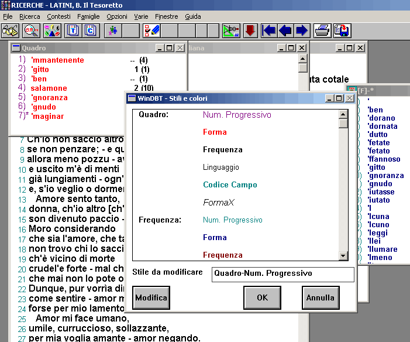Select ''dorano' in the [F] list

tap(381, 118)
